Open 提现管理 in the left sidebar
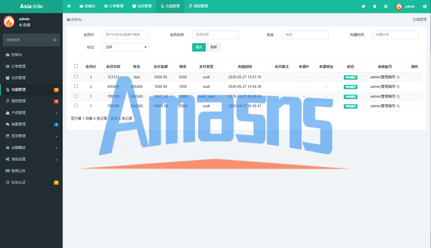The height and width of the screenshot is (248, 431). coord(31,101)
